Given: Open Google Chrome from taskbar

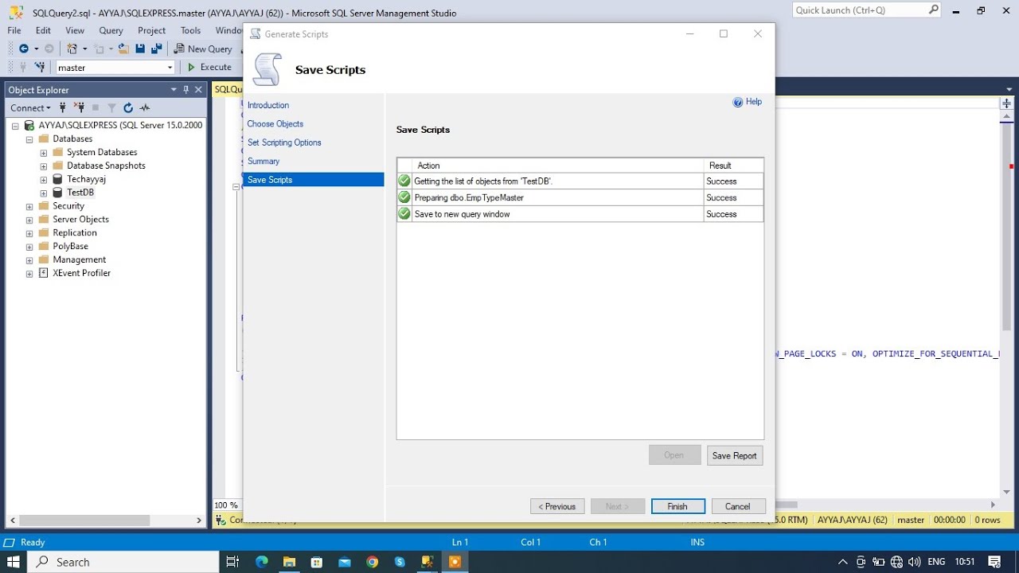Looking at the screenshot, I should (372, 562).
